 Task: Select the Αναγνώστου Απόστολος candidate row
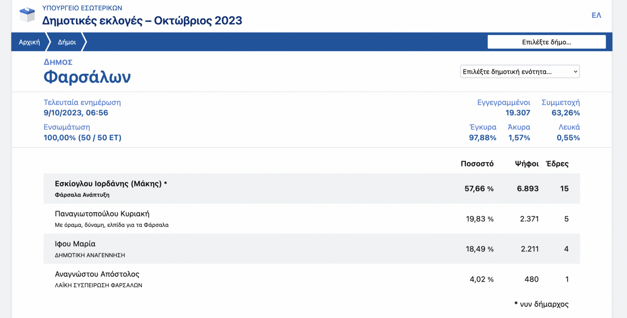tap(97, 274)
